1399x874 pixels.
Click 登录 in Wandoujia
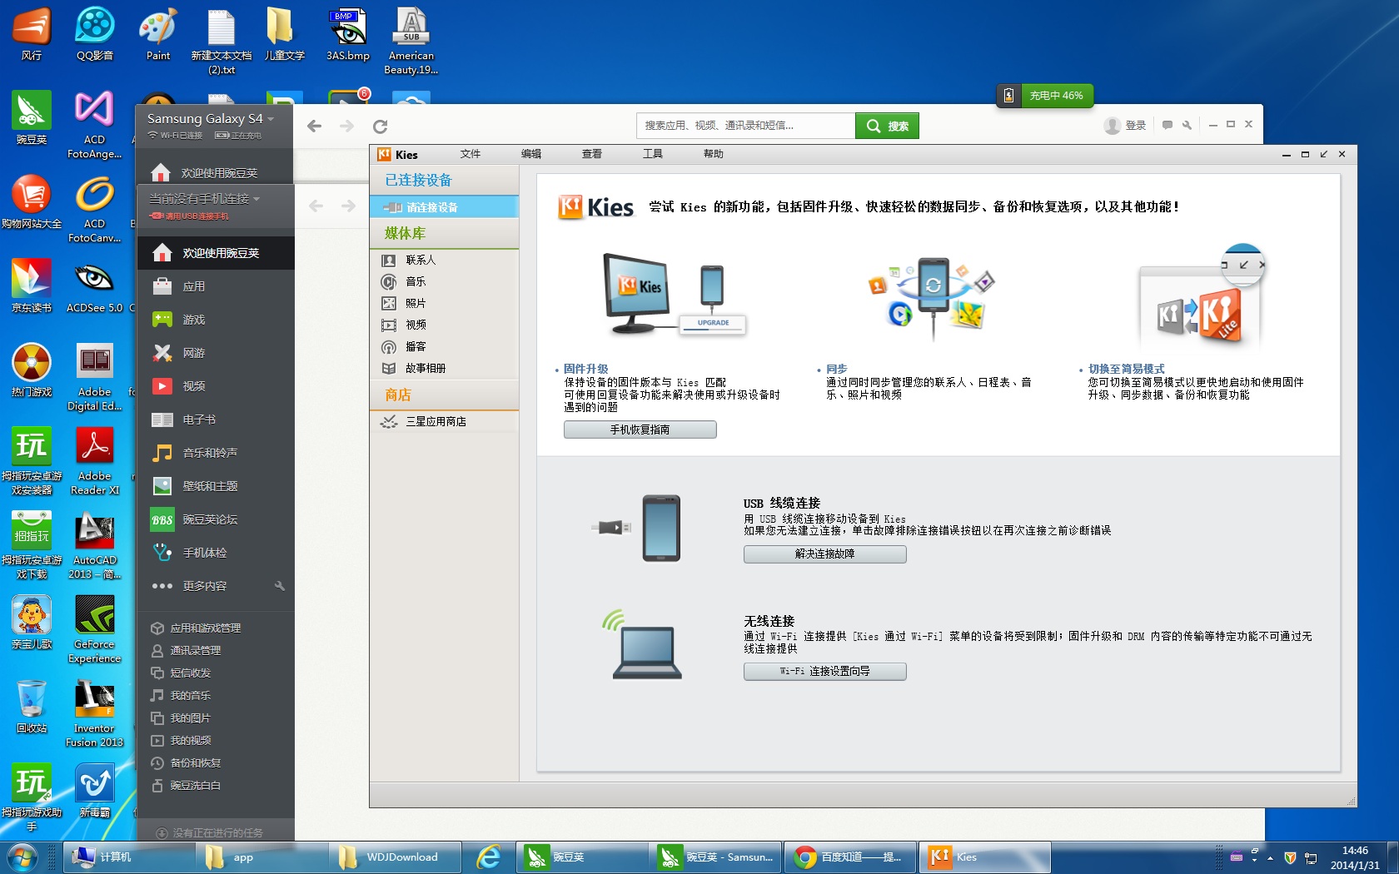click(x=1126, y=126)
